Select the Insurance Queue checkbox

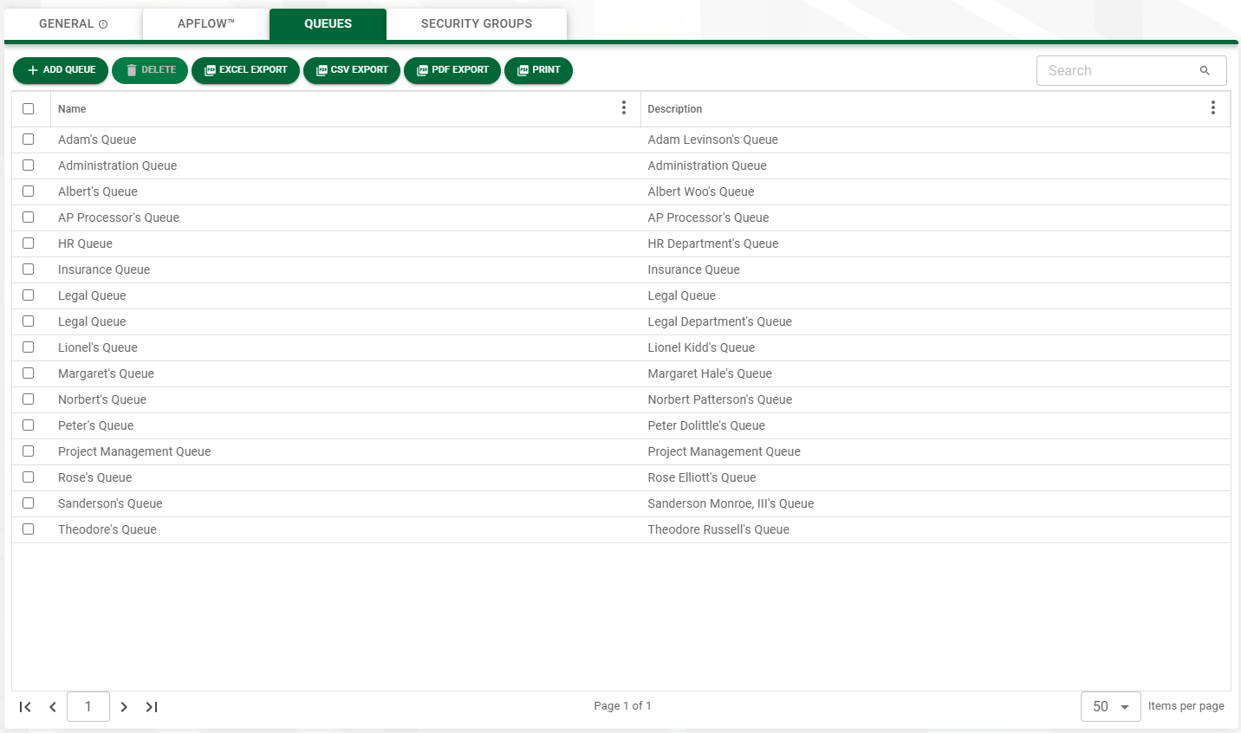[x=29, y=269]
